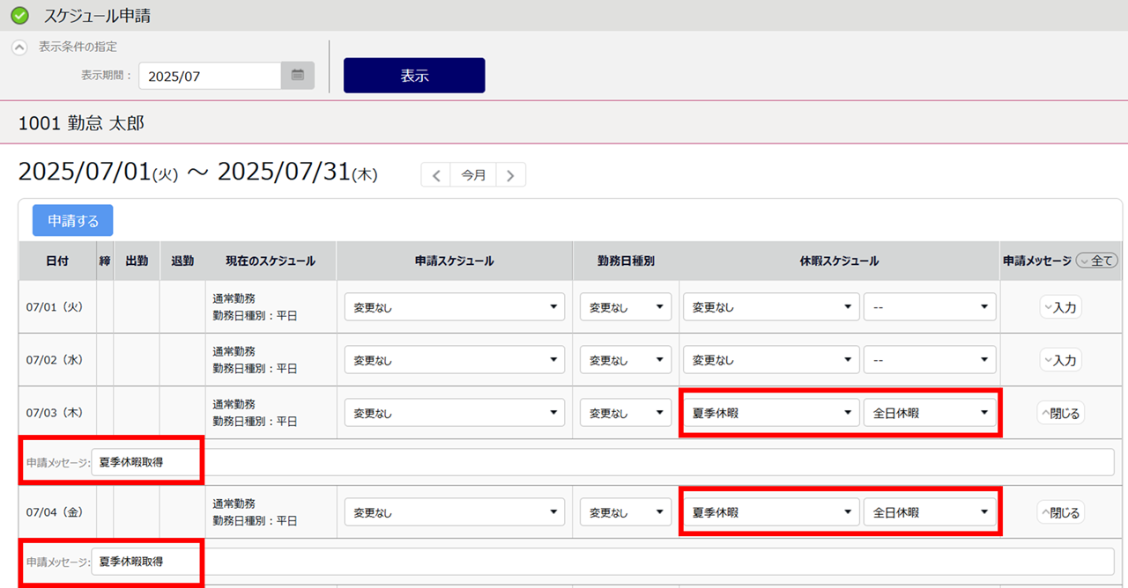Expand all messages with 全て toggle
This screenshot has width=1128, height=588.
click(x=1096, y=261)
